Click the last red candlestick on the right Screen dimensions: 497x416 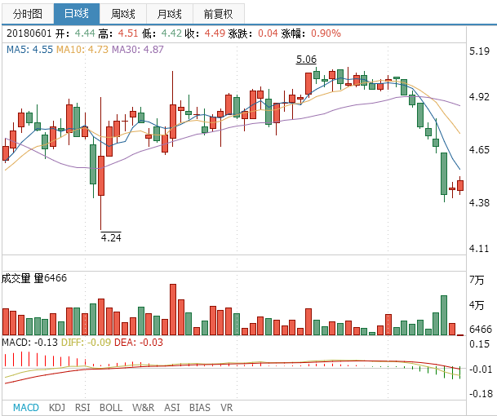pyautogui.click(x=460, y=185)
